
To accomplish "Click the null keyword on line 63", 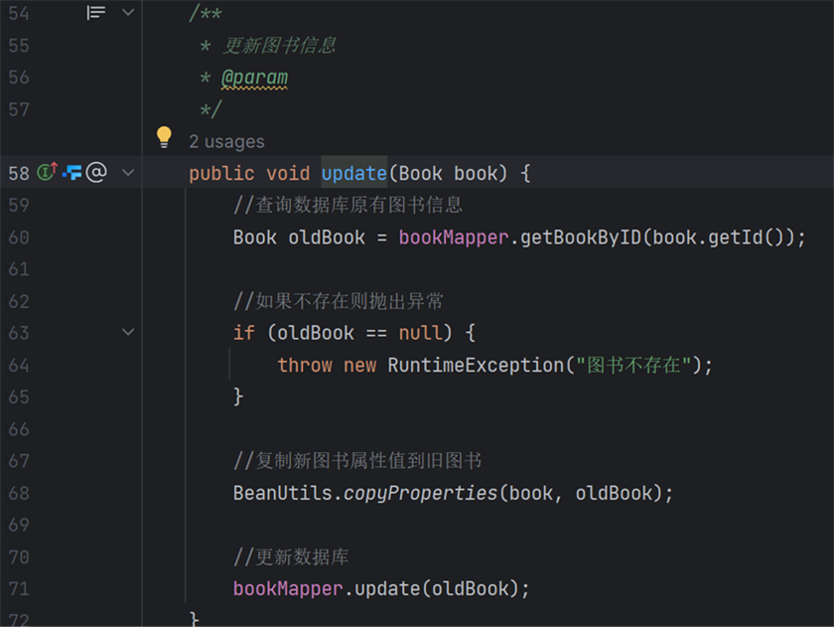I will [420, 333].
